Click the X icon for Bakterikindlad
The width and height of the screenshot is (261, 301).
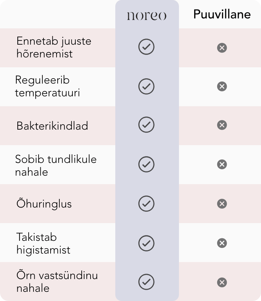222,125
